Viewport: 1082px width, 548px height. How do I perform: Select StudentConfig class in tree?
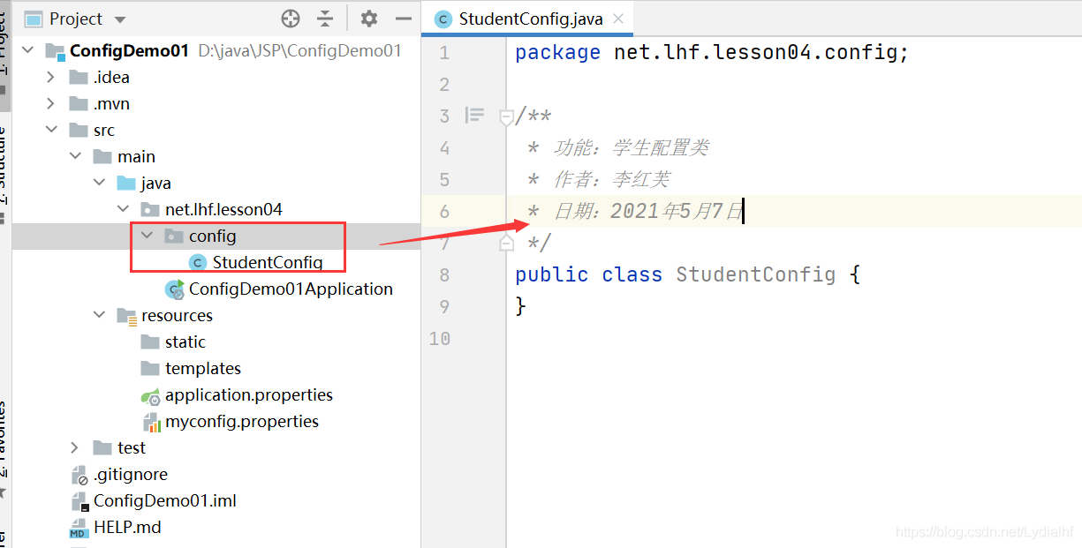[267, 263]
